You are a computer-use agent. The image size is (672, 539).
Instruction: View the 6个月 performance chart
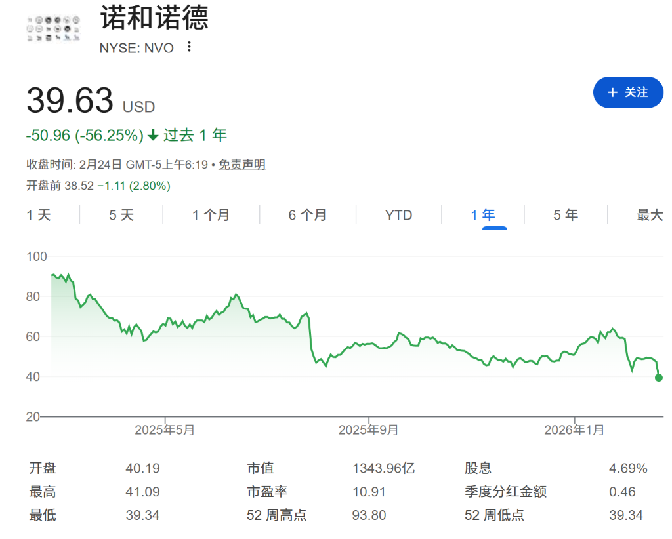point(306,215)
